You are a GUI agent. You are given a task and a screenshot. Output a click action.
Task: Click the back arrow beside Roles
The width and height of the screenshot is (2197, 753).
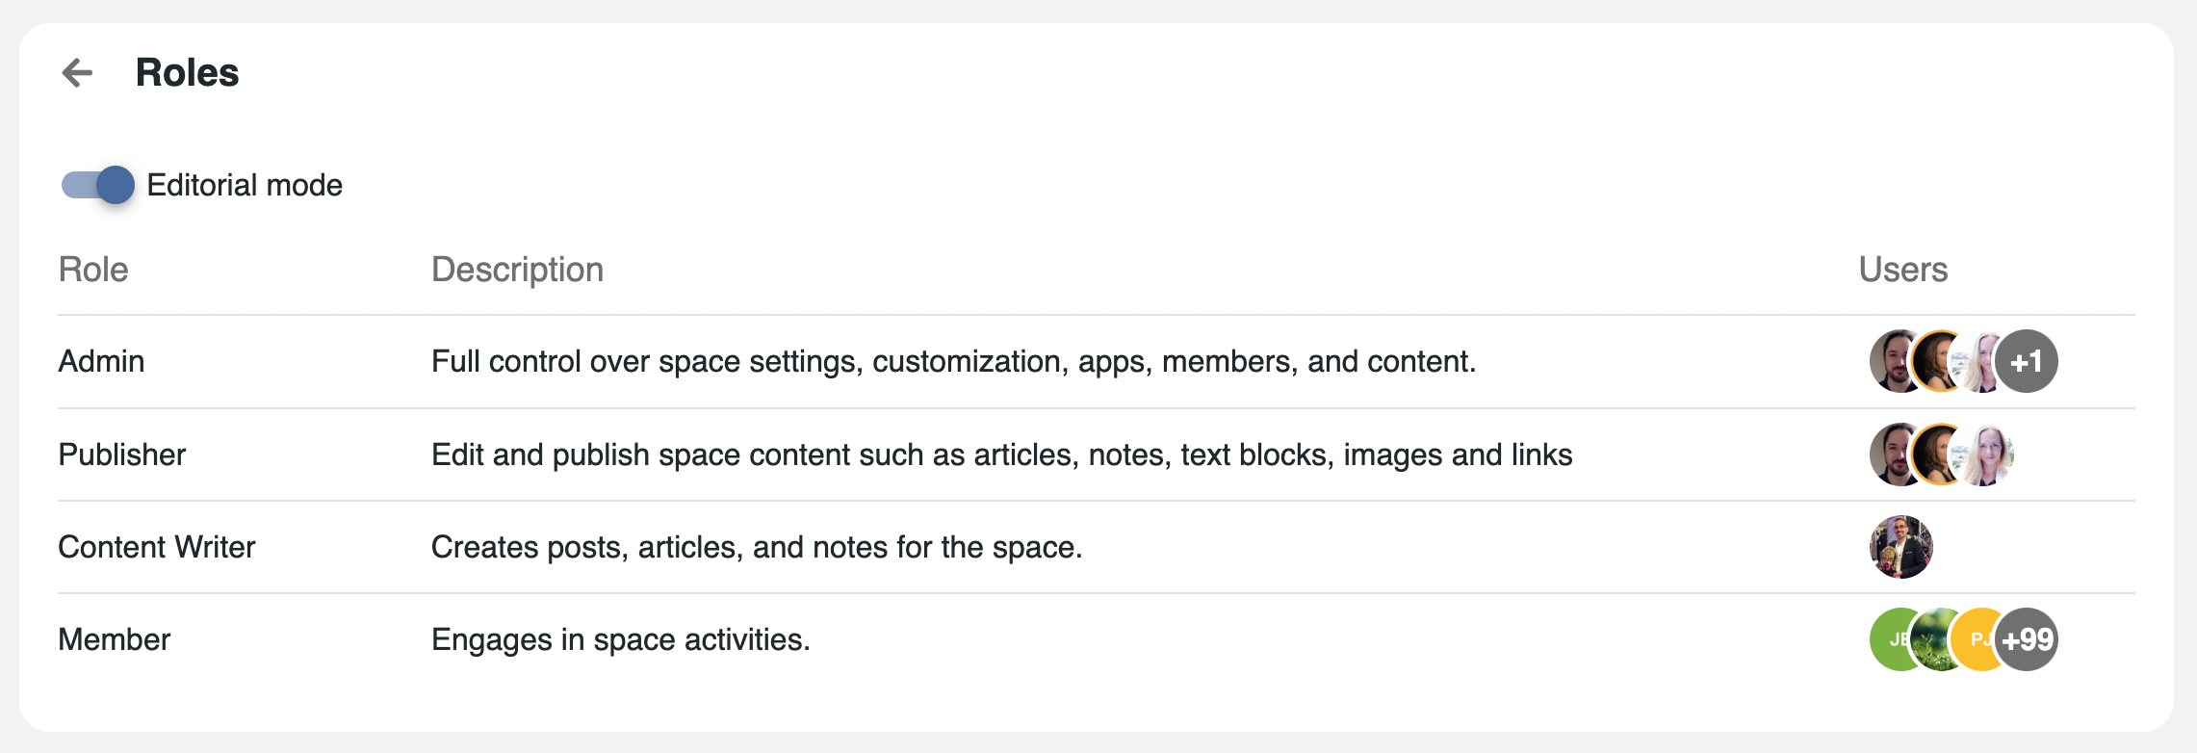[x=77, y=72]
